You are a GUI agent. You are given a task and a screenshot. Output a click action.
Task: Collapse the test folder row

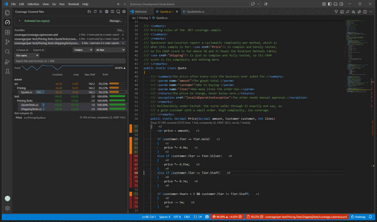(x=70, y=97)
